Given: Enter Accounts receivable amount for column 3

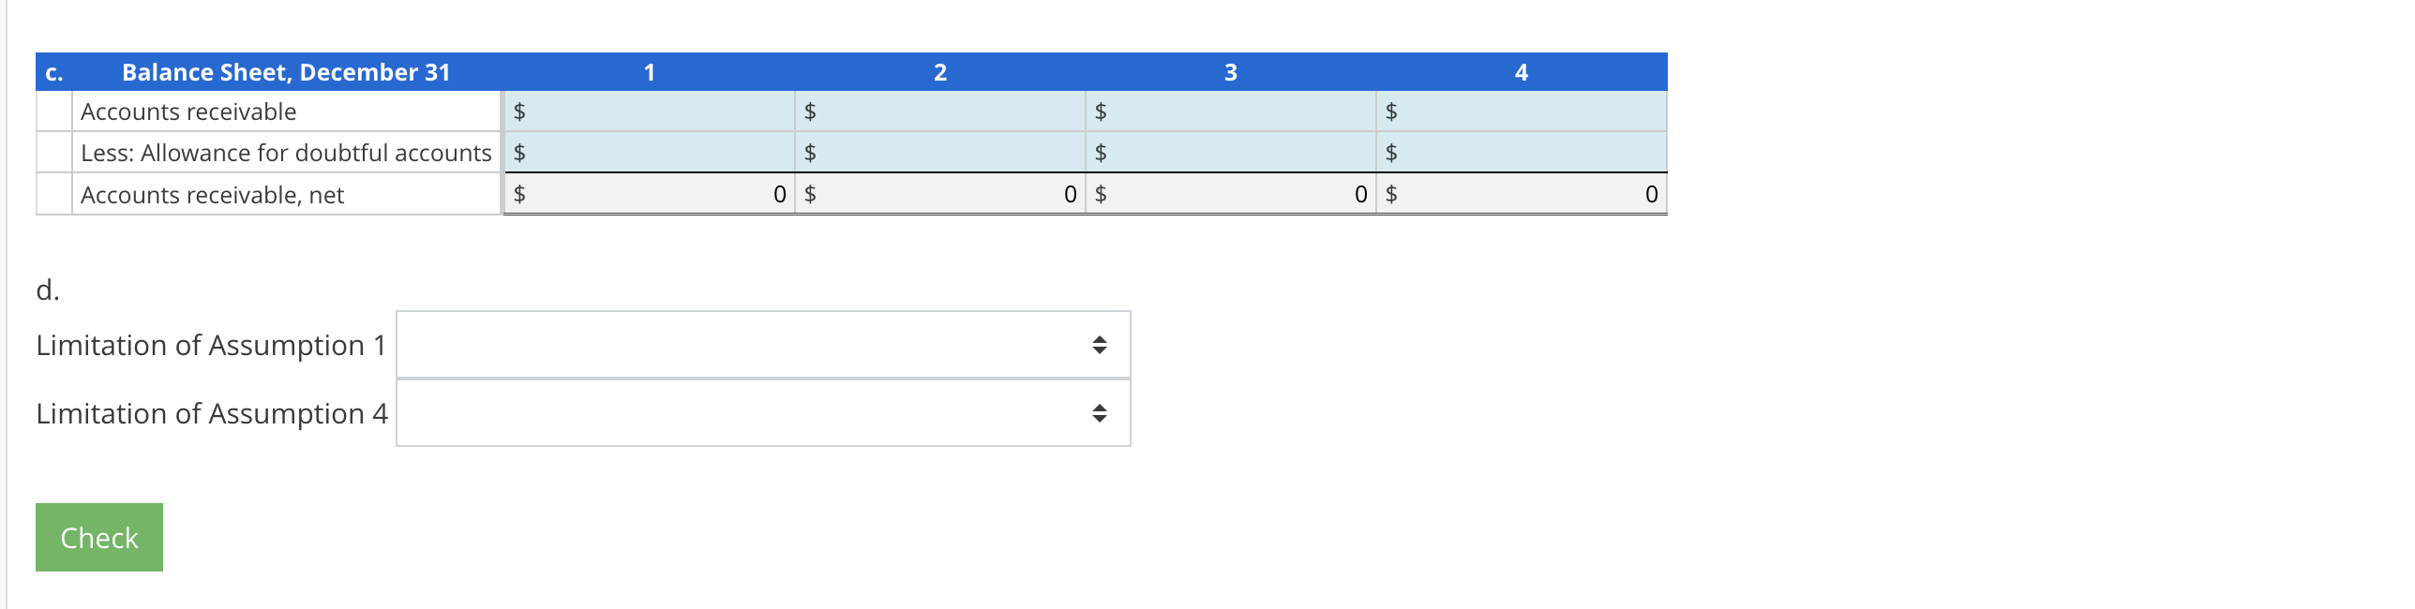Looking at the screenshot, I should click(1228, 111).
